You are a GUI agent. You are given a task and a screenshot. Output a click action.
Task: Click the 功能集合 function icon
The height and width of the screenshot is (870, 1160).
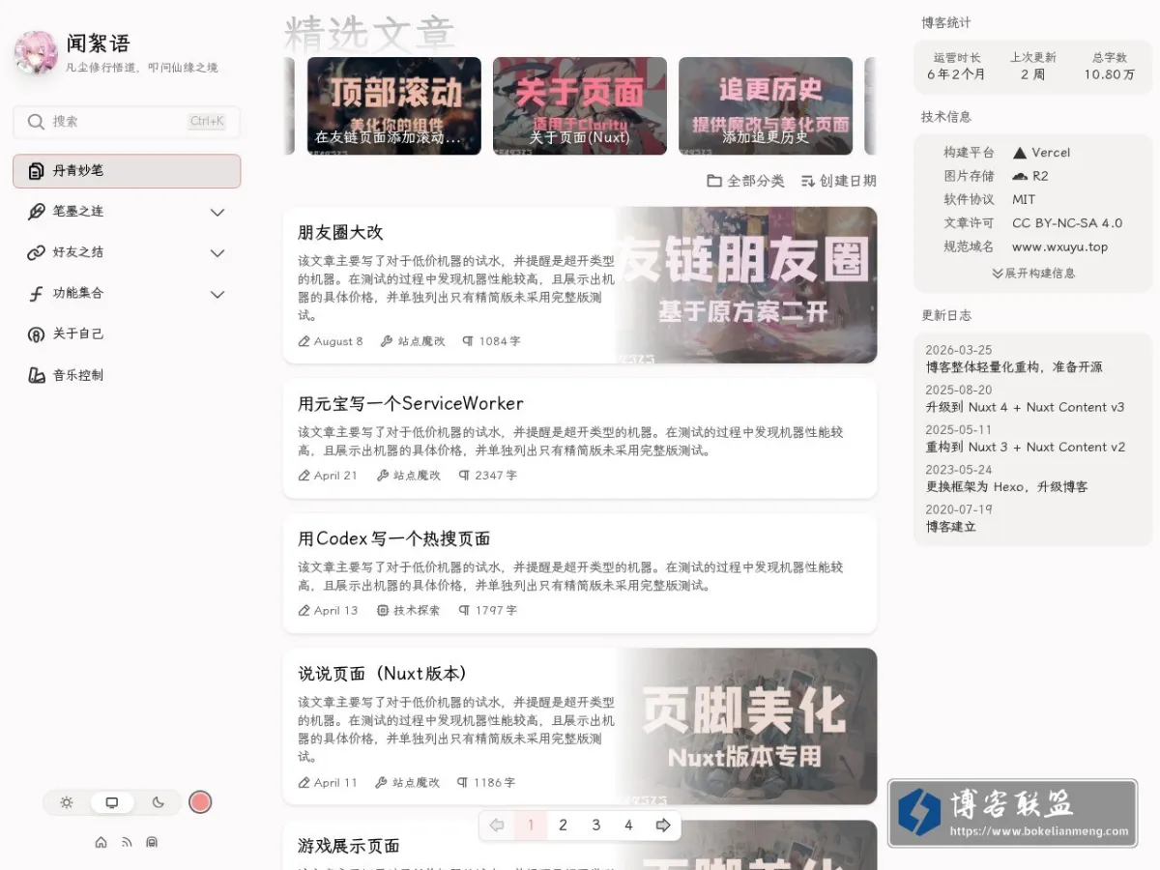point(37,294)
